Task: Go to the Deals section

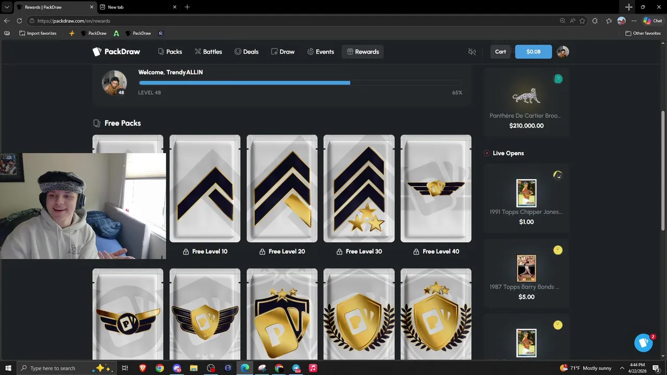Action: (x=246, y=52)
